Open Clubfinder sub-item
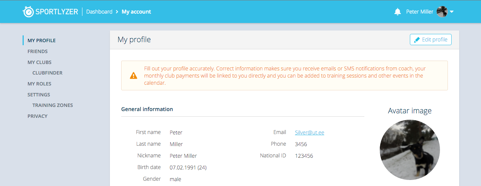This screenshot has width=481, height=186. point(47,73)
